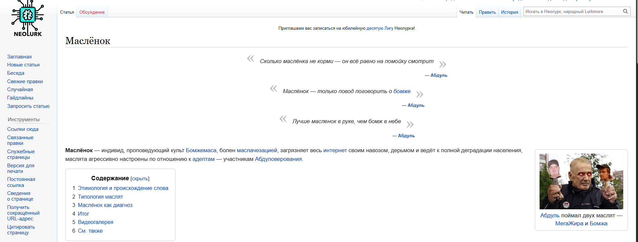Select the Читать tab

click(x=466, y=12)
